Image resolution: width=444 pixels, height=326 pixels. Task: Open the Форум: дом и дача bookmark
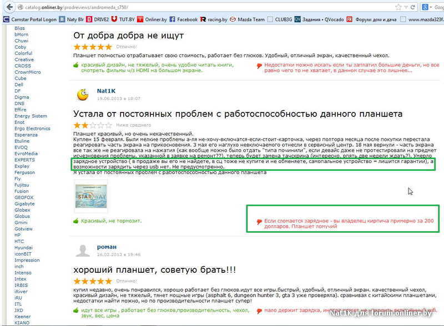pyautogui.click(x=371, y=19)
